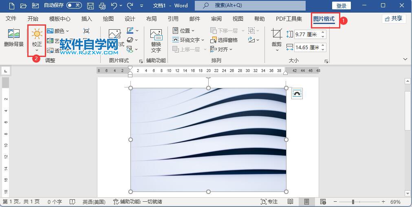Click the 共享 share button

pyautogui.click(x=394, y=18)
